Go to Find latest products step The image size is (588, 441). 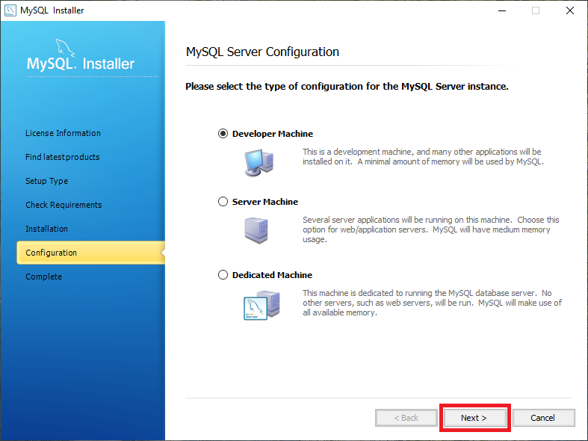pyautogui.click(x=63, y=157)
